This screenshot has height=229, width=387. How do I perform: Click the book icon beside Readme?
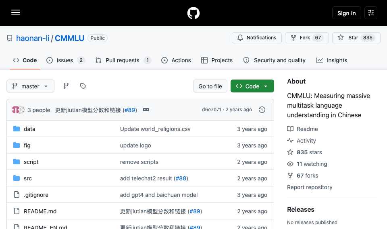pos(290,129)
